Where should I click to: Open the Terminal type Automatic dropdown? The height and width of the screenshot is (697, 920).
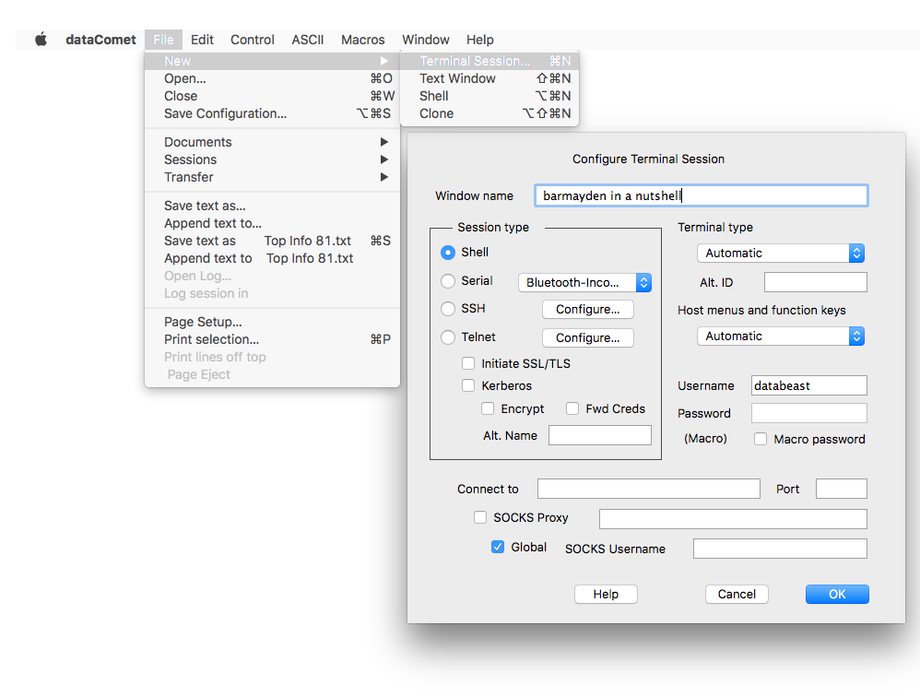point(781,254)
